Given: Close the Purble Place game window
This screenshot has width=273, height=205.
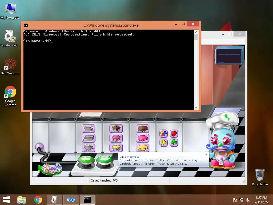Looking at the screenshot, I should pos(240,34).
